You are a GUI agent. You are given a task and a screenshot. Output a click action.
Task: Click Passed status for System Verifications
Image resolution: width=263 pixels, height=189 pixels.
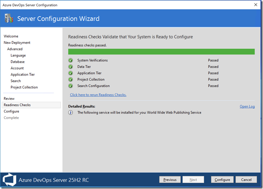[x=213, y=60]
